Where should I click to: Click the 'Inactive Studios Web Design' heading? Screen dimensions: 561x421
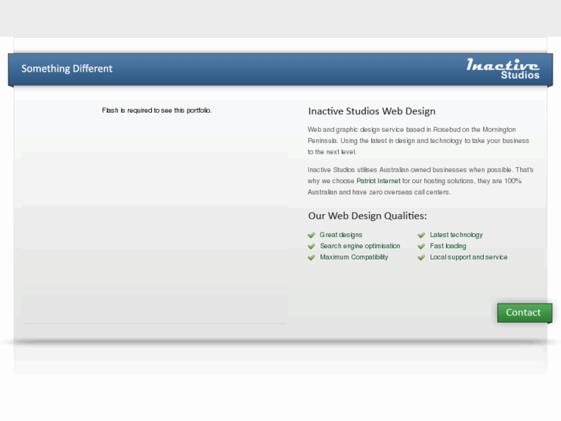372,111
